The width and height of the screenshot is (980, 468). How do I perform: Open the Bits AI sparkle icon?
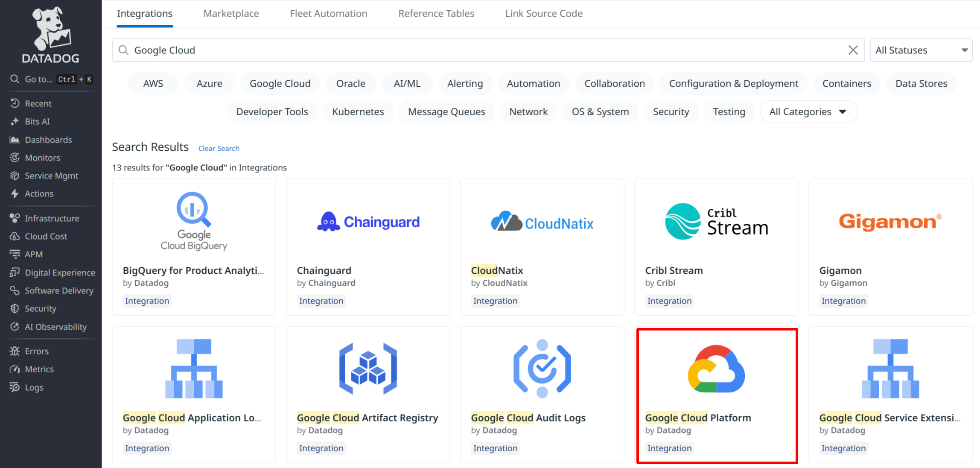pyautogui.click(x=15, y=122)
